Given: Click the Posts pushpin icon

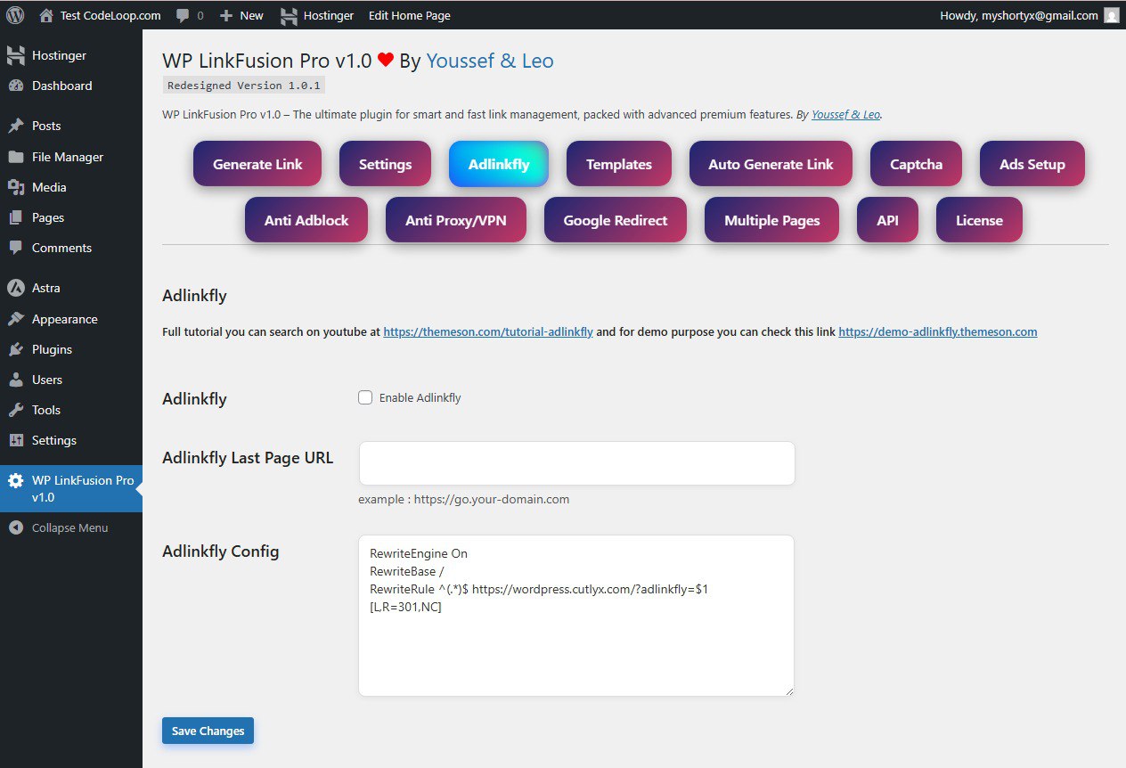Looking at the screenshot, I should click(x=15, y=126).
